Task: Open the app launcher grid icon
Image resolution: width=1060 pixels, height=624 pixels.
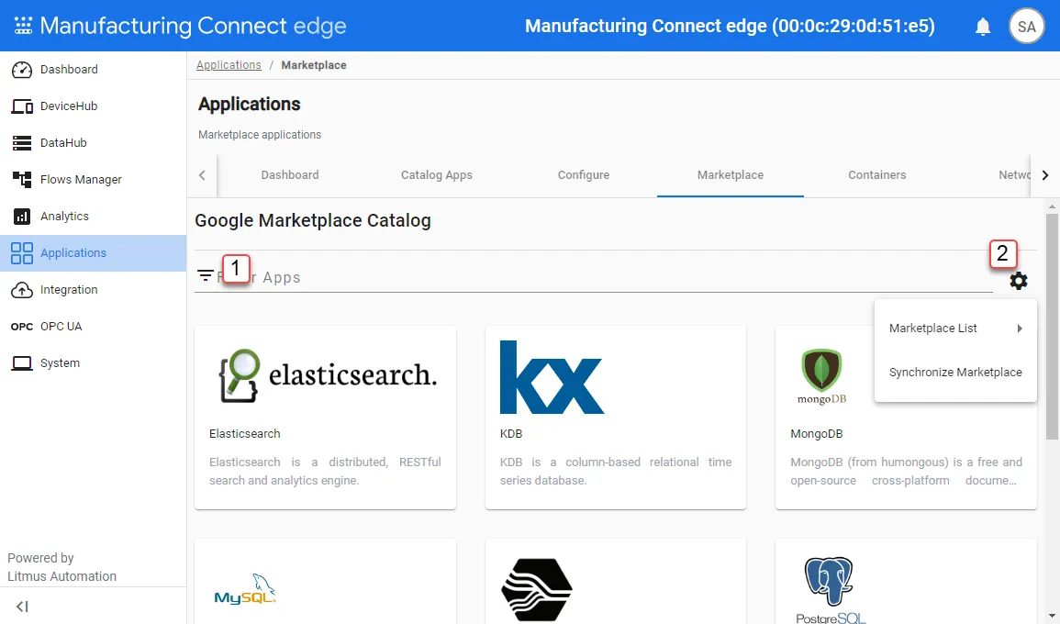Action: 23,26
